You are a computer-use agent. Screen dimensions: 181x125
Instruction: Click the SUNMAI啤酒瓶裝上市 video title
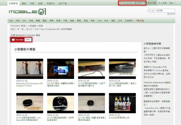point(119,118)
